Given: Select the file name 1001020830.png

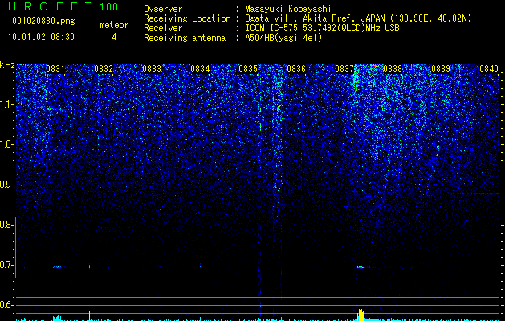Looking at the screenshot, I should click(42, 22).
